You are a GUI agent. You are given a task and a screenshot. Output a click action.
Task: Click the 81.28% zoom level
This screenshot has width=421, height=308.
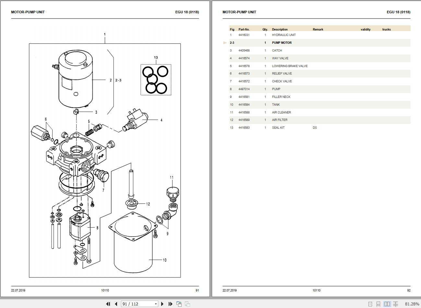(412, 304)
